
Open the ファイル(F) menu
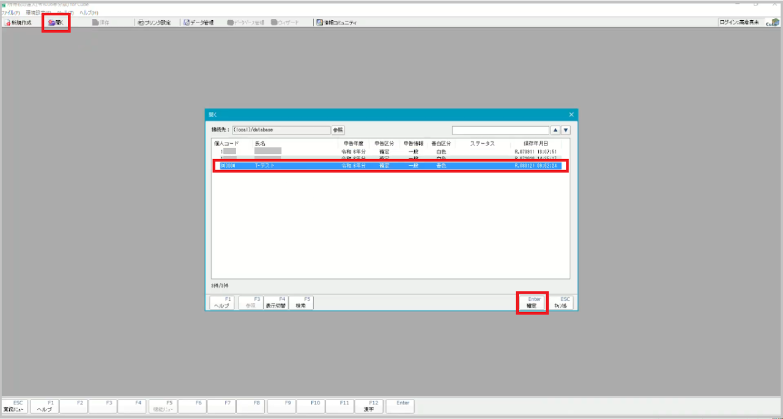point(10,13)
